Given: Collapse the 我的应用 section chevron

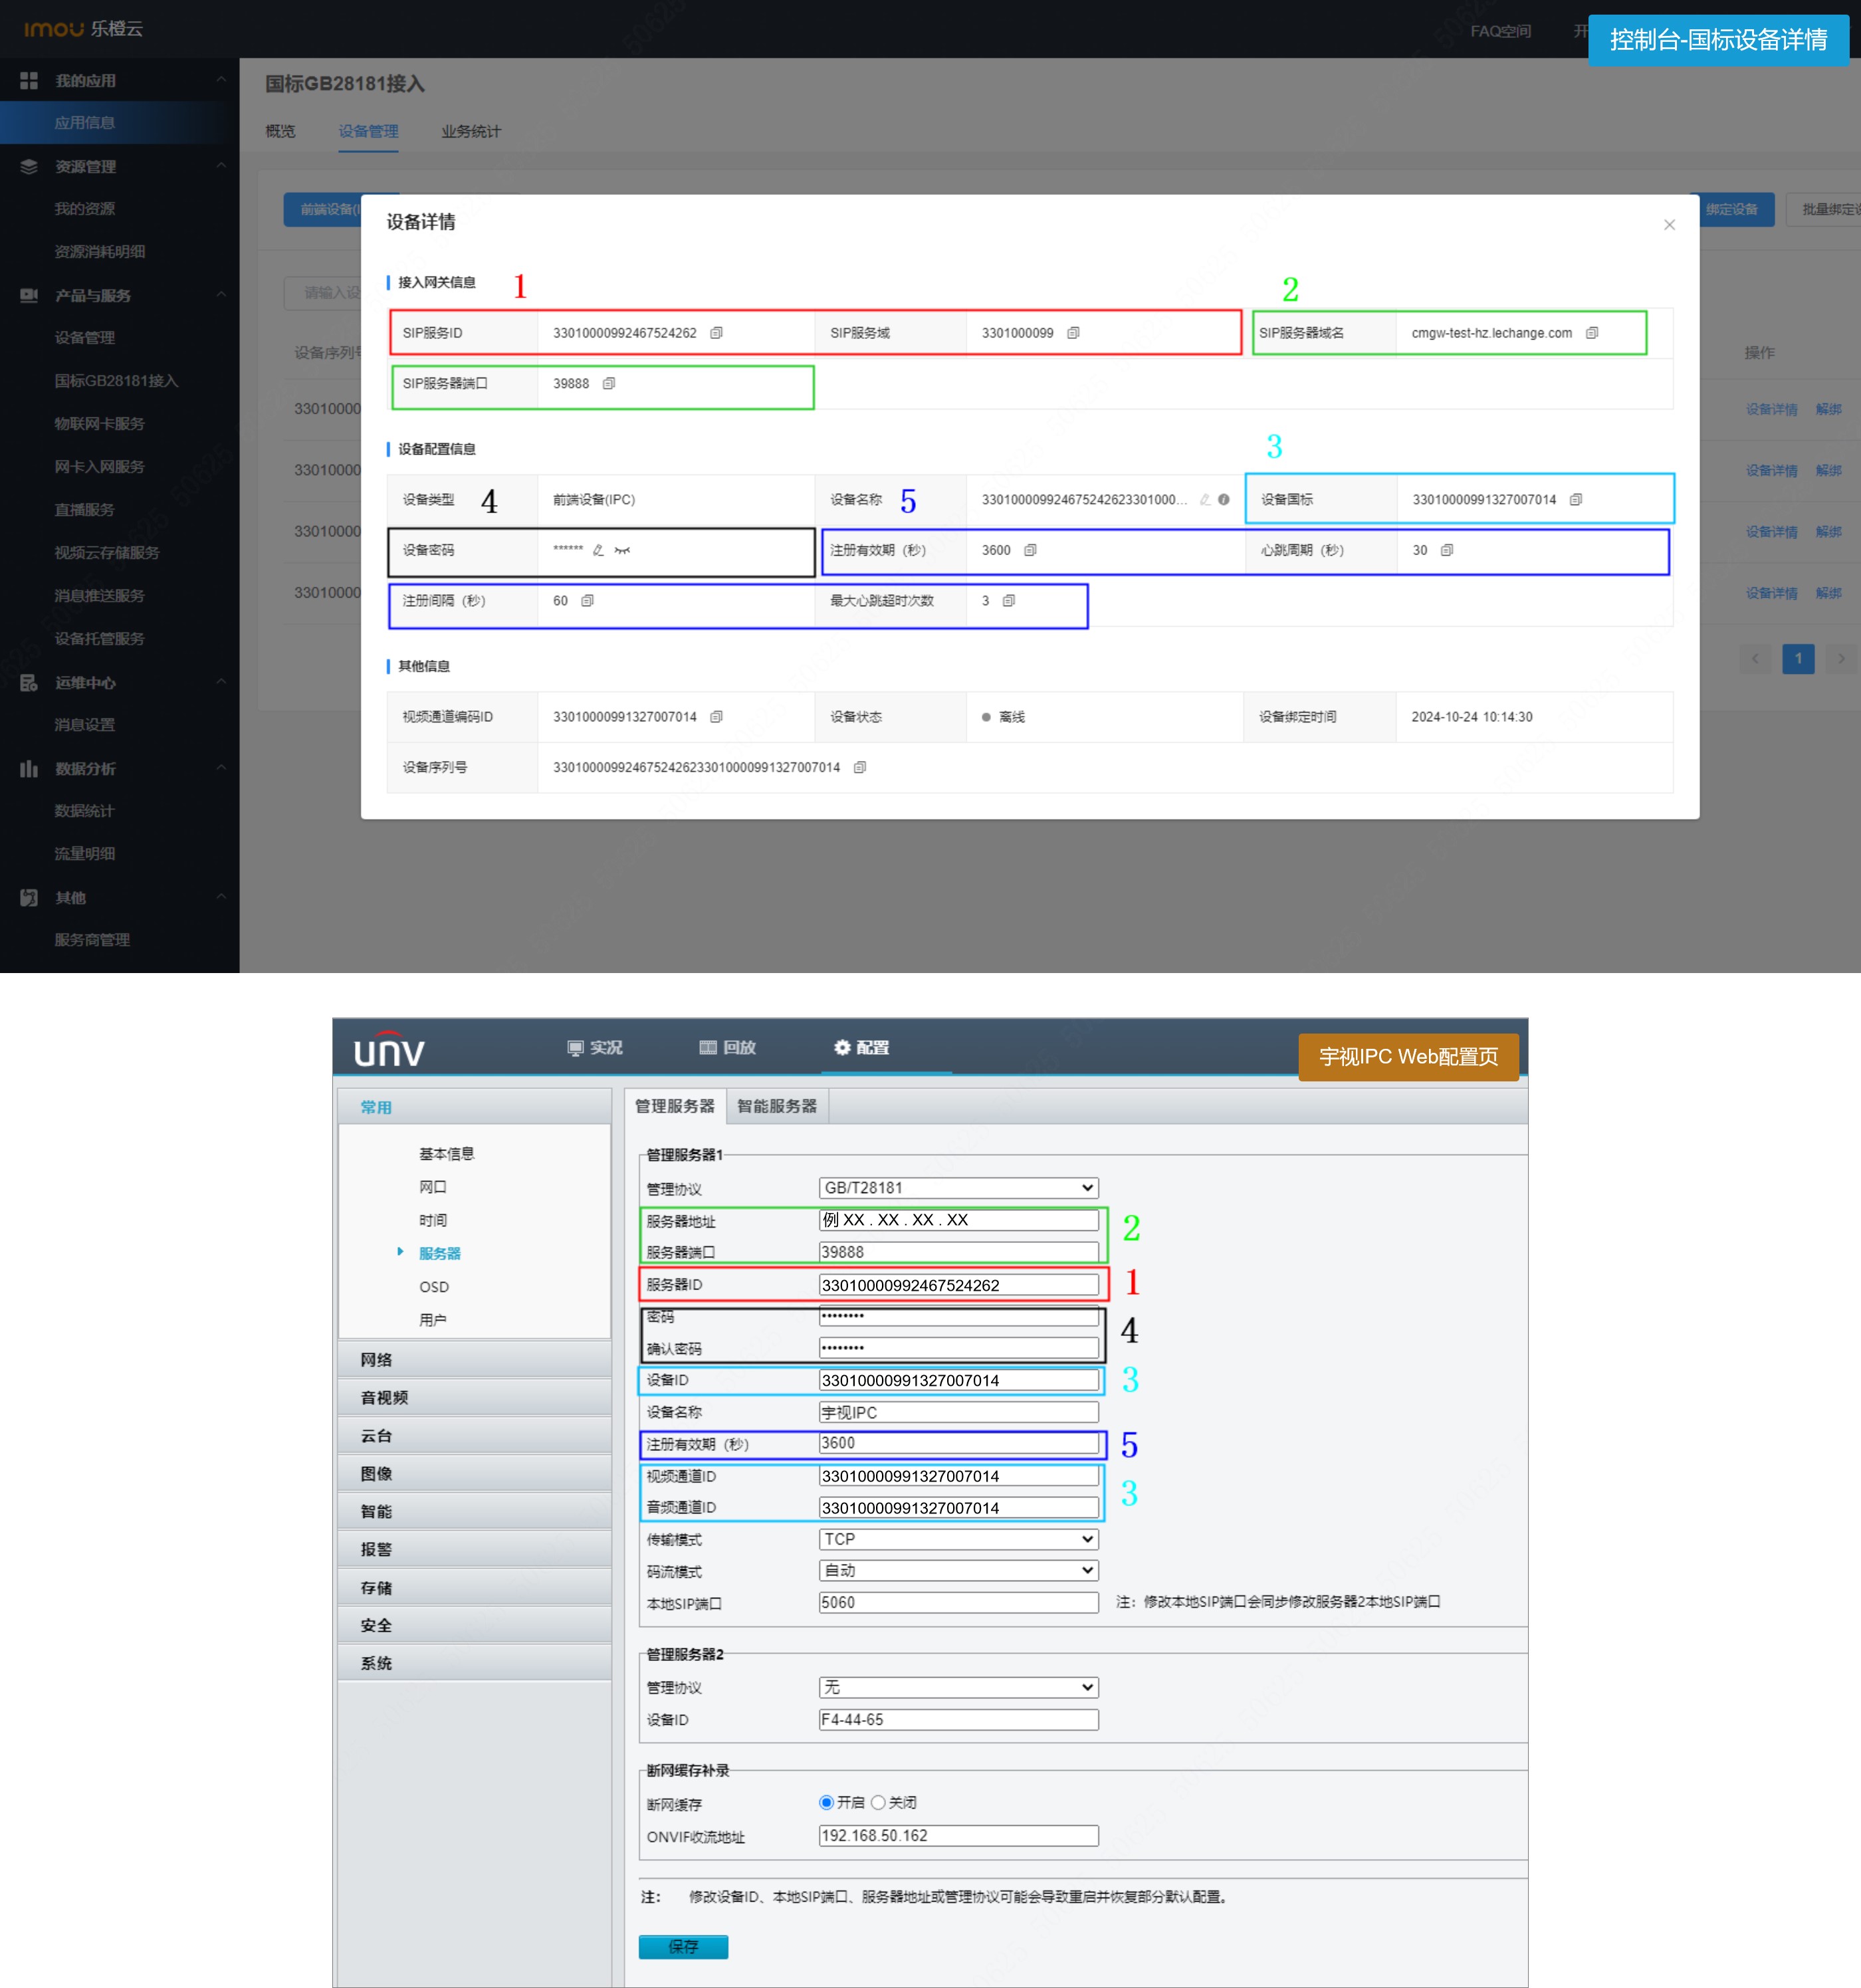Looking at the screenshot, I should 221,80.
